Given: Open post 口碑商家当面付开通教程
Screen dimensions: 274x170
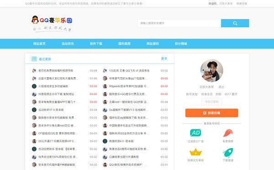Looking at the screenshot, I should [124, 157].
